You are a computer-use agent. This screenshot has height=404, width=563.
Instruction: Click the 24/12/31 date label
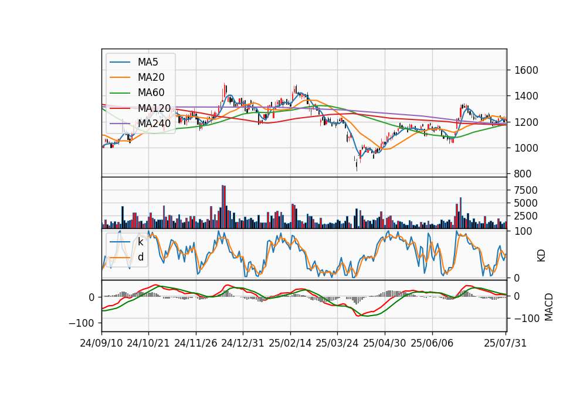click(243, 343)
